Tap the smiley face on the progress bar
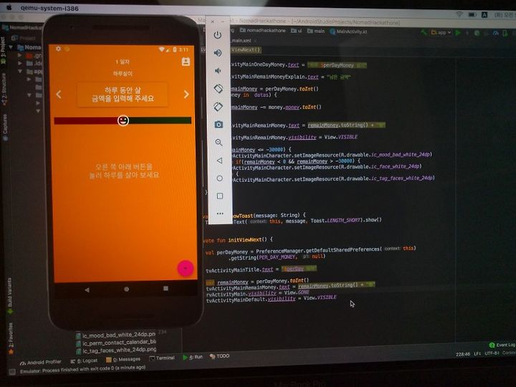This screenshot has width=516, height=387. click(123, 120)
